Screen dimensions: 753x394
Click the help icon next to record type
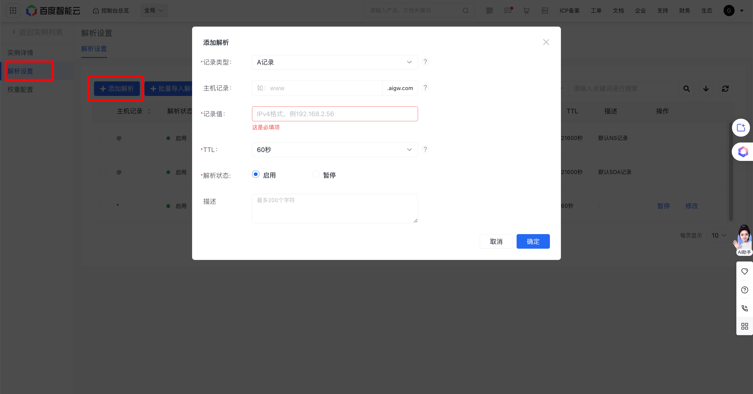coord(425,62)
